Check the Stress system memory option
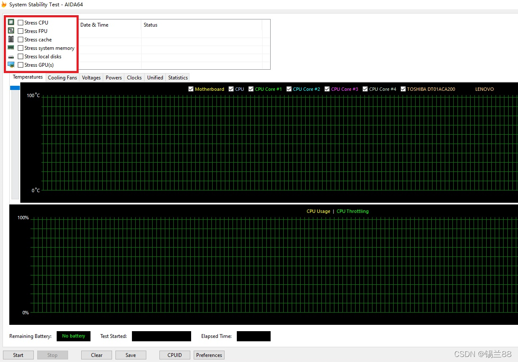Image resolution: width=518 pixels, height=362 pixels. (21, 48)
